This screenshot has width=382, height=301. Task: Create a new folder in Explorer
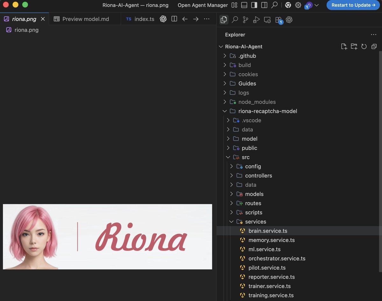[354, 47]
